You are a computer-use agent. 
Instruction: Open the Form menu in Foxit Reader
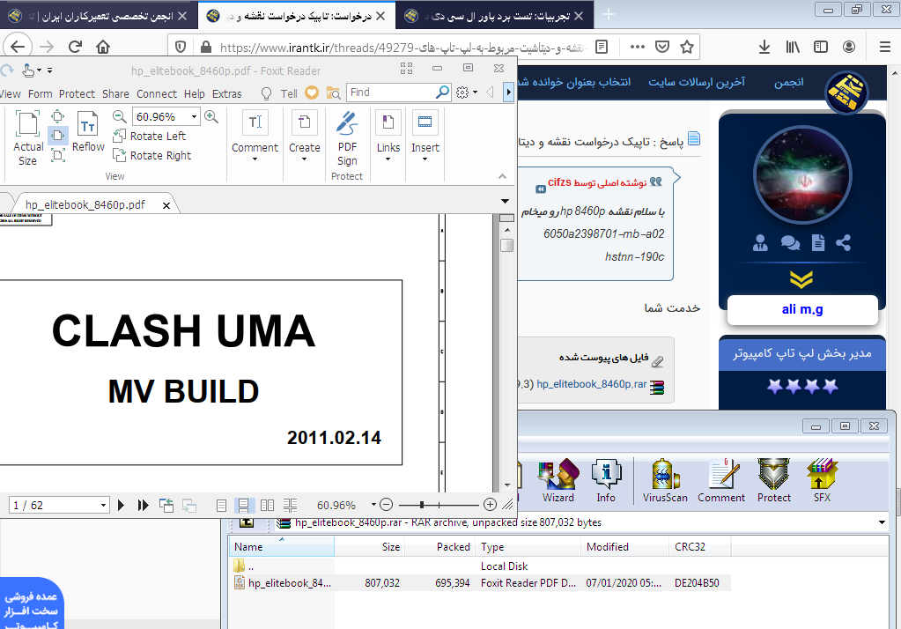coord(41,93)
